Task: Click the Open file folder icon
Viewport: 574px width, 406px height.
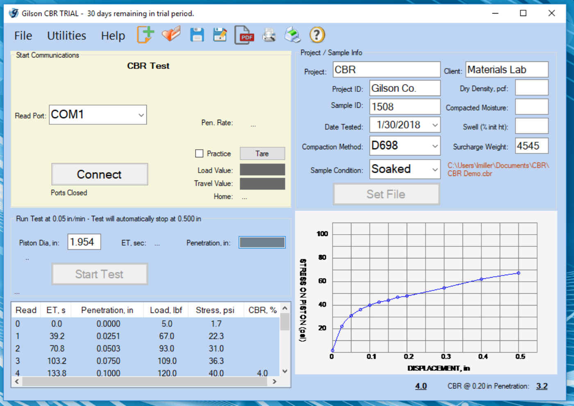Action: tap(171, 34)
